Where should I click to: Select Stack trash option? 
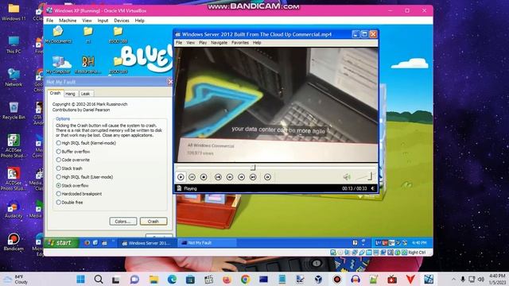(x=69, y=168)
